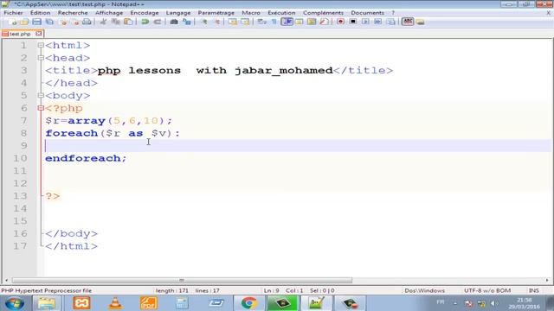Open the user-defined language dialog icon
The width and height of the screenshot is (554, 311).
[x=299, y=22]
